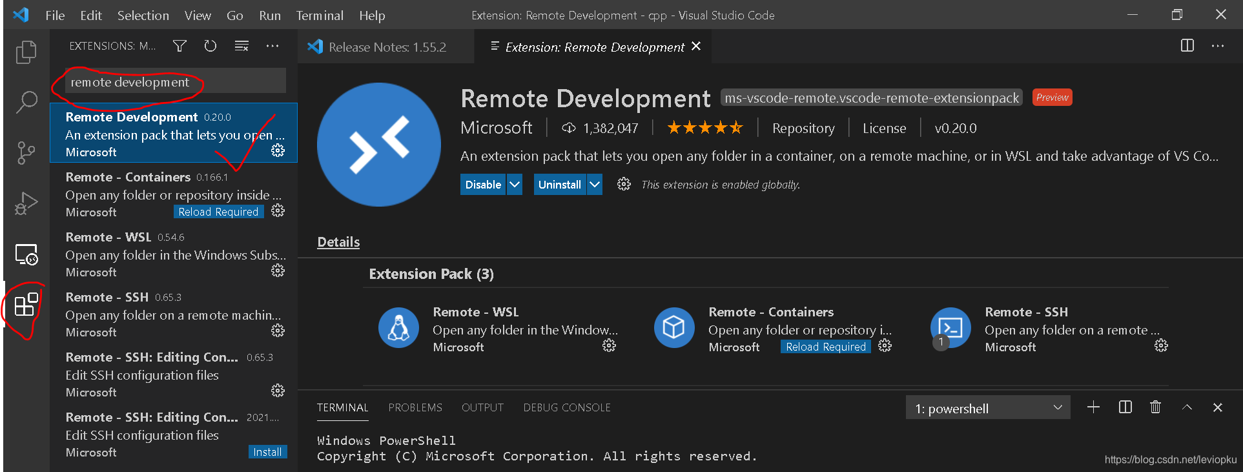The width and height of the screenshot is (1243, 472).
Task: Open the Edit menu
Action: click(91, 15)
